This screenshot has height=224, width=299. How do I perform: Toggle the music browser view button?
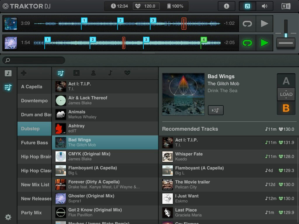coord(247,6)
